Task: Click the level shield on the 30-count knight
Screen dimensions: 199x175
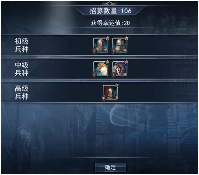Action: [94, 51]
